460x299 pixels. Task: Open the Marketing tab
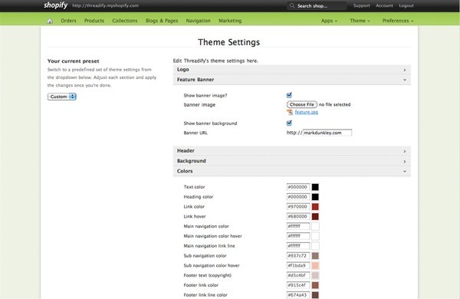click(230, 21)
